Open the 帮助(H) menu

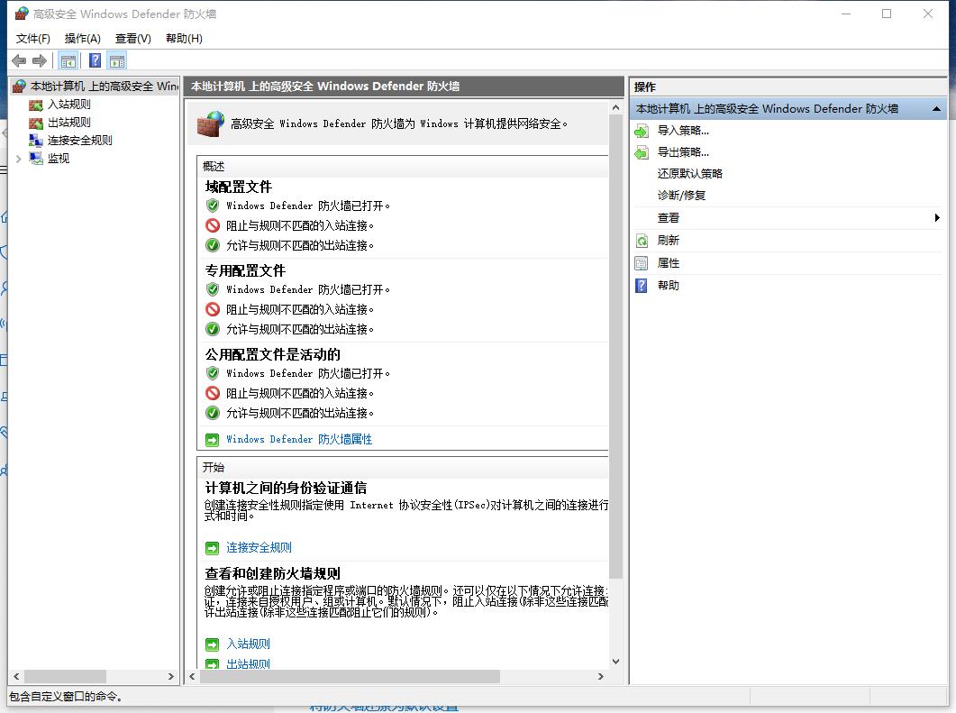(184, 39)
